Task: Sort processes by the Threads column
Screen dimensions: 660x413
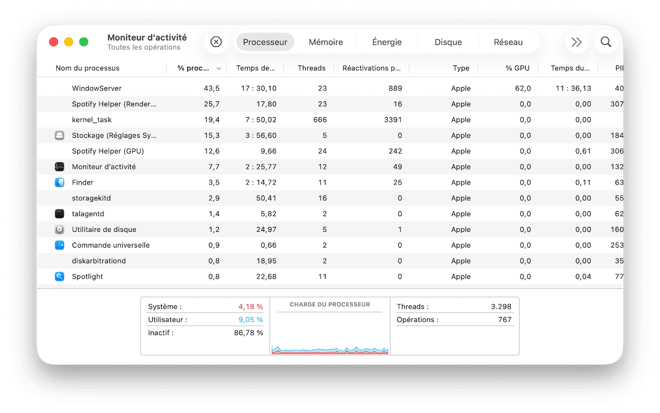Action: [311, 68]
